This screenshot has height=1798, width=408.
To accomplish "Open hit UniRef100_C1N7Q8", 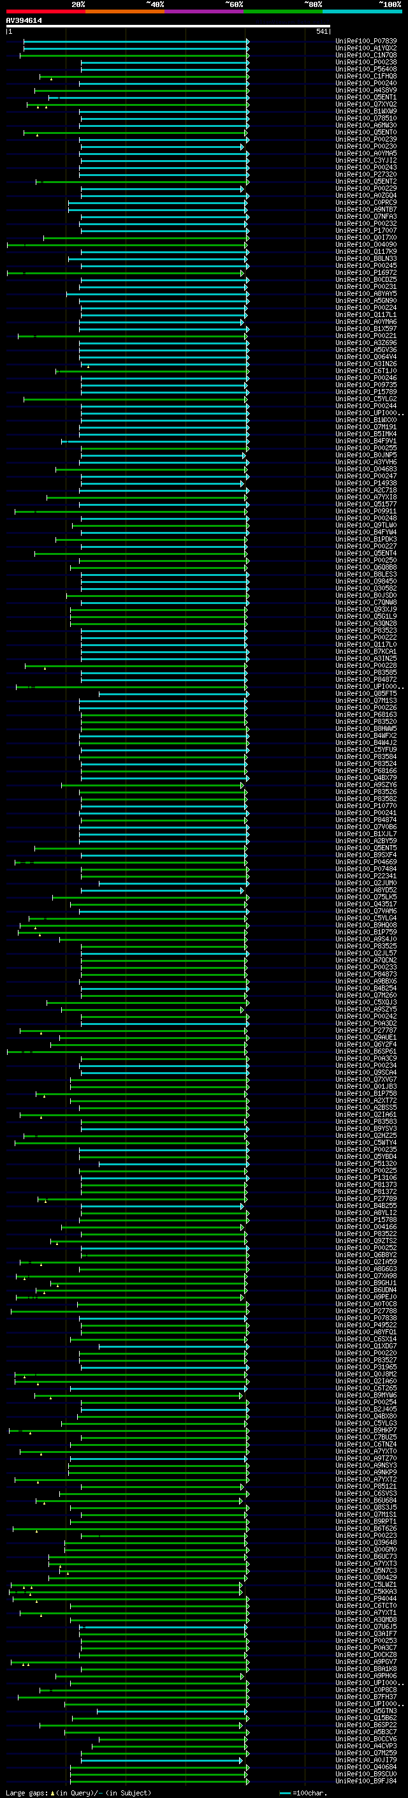I will pos(366,55).
